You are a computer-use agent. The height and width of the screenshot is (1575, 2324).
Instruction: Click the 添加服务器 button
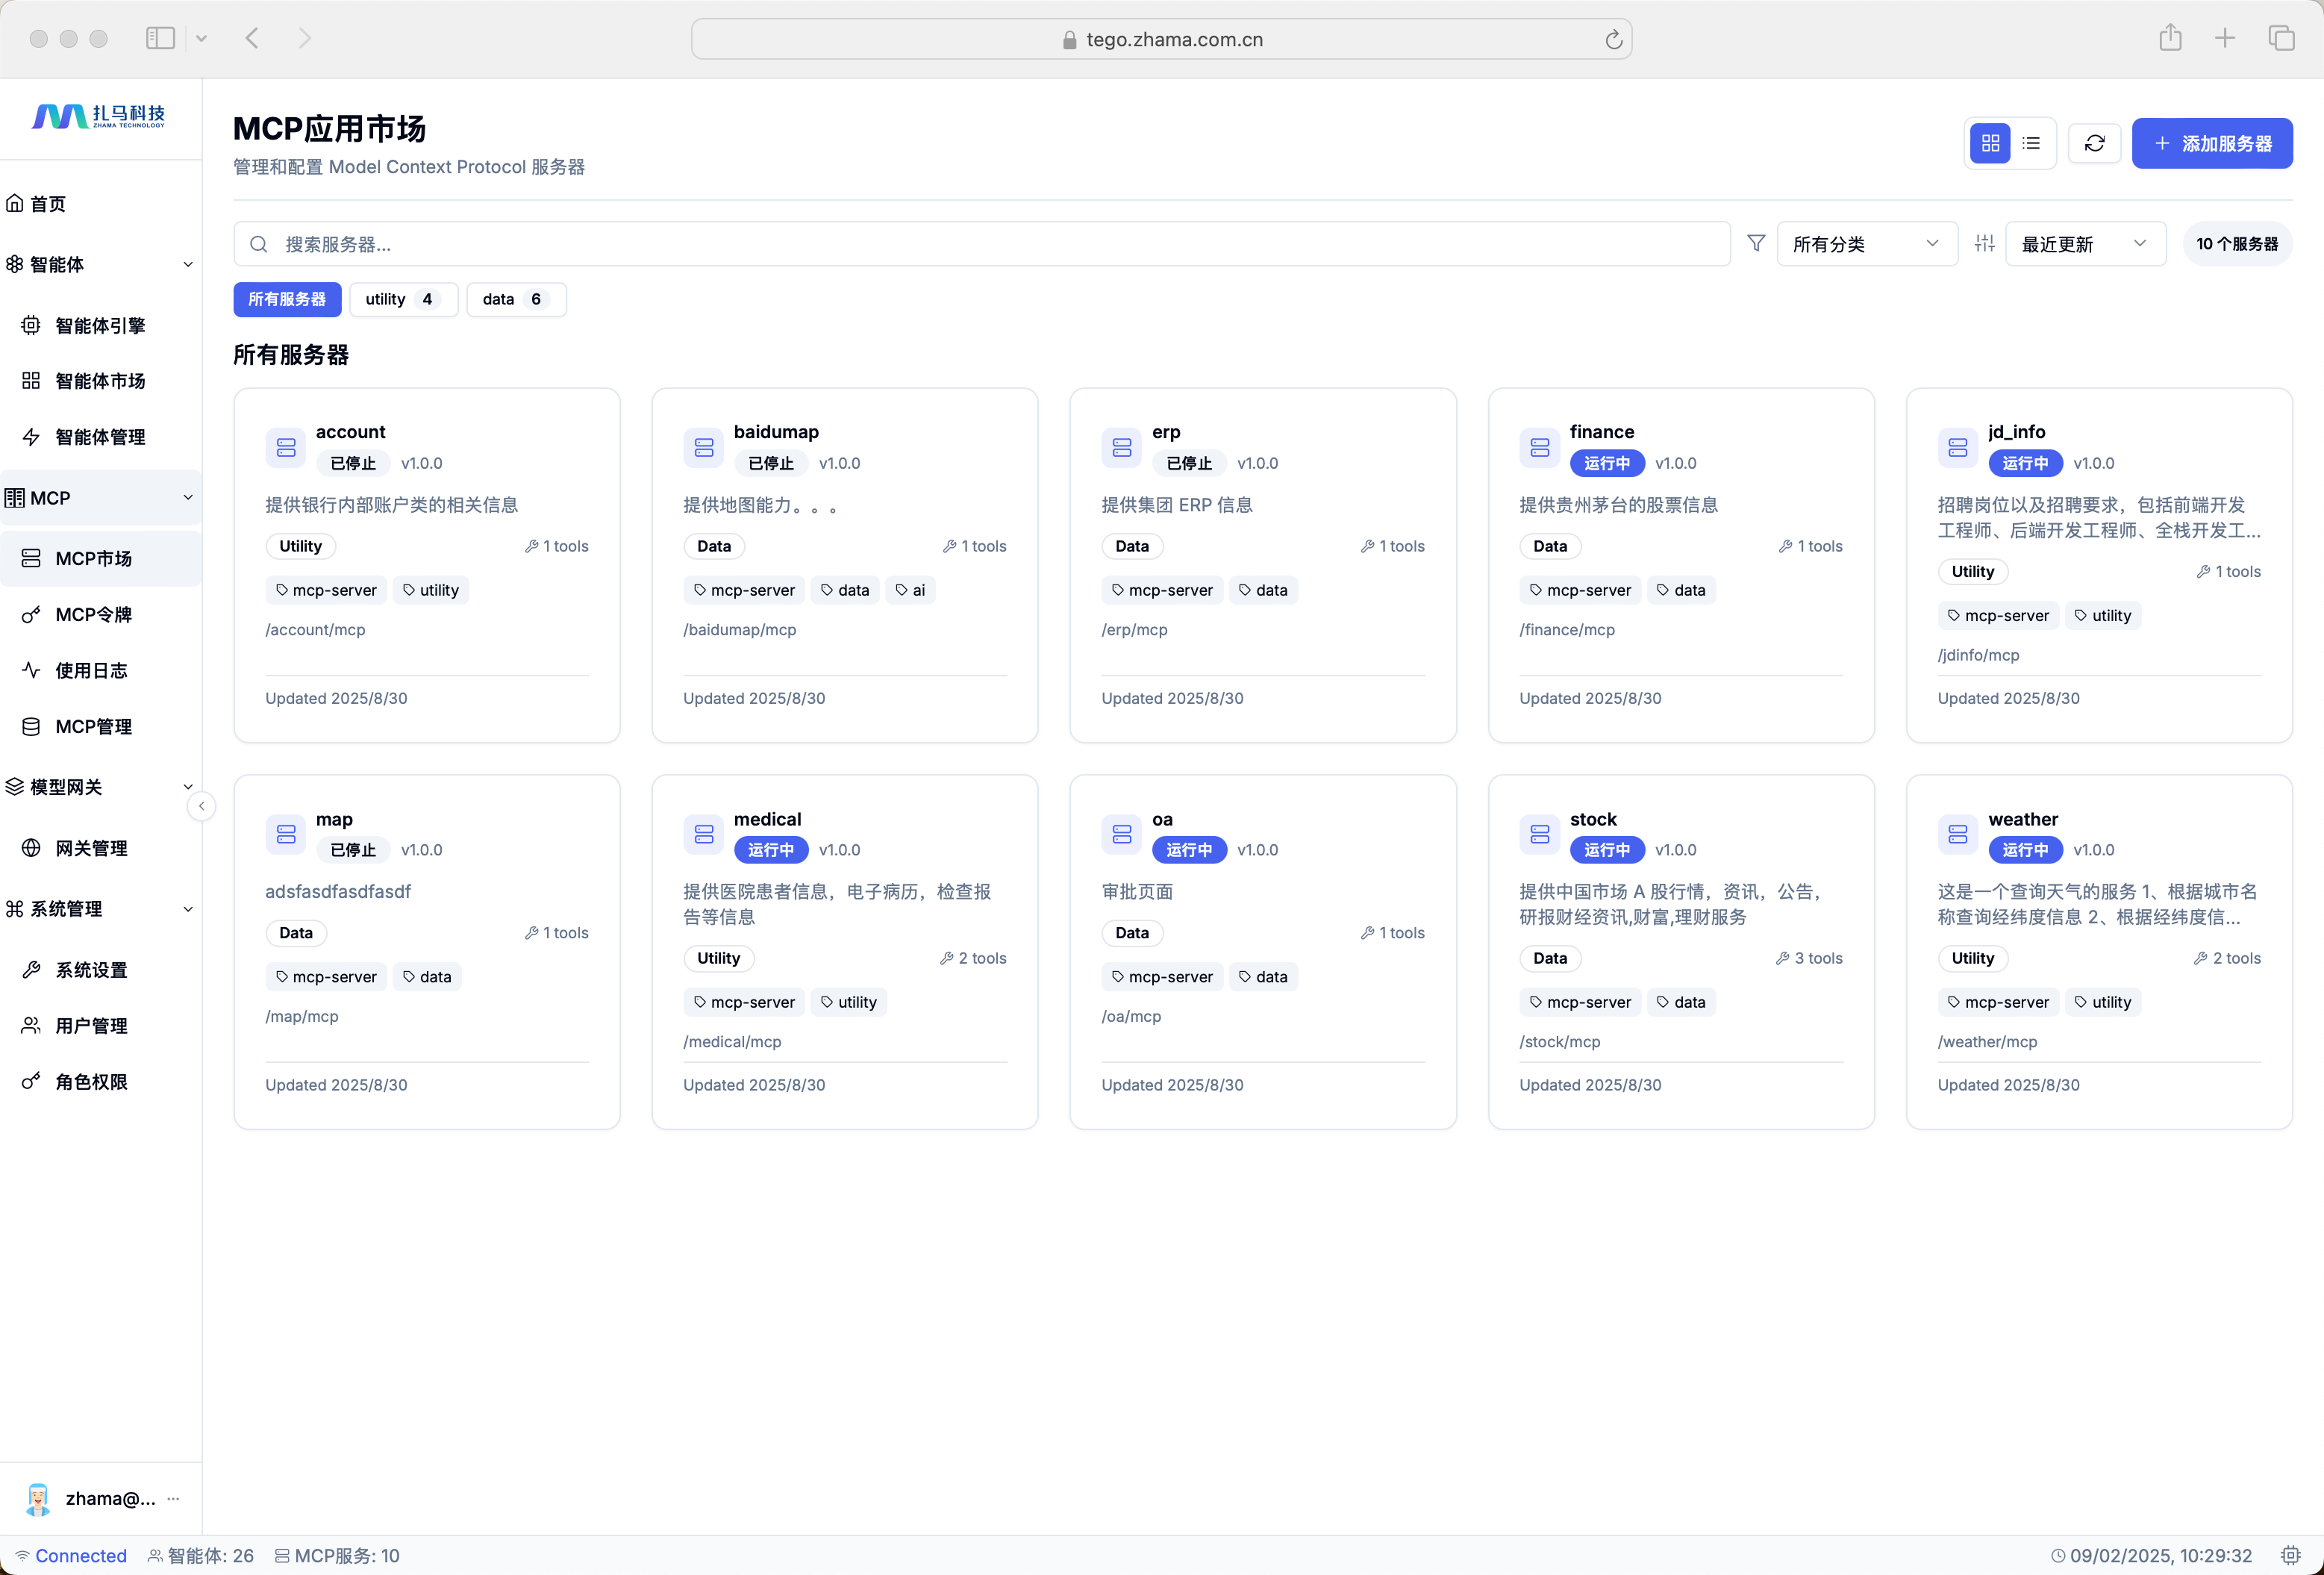coord(2211,143)
